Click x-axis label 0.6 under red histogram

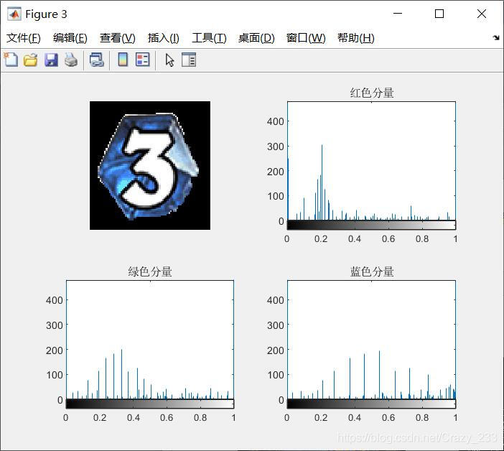tap(388, 239)
